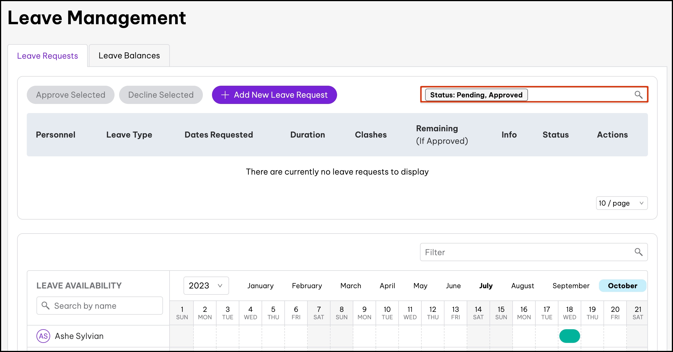Click the green leave marker on October 18

click(569, 336)
